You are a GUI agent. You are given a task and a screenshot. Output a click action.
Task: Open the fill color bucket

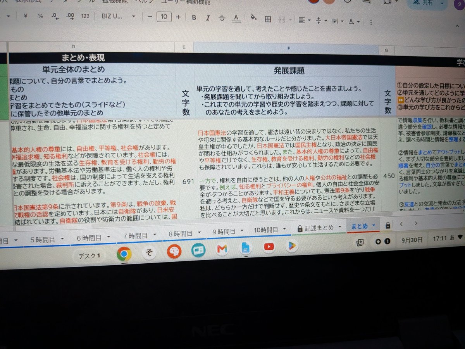tap(253, 18)
